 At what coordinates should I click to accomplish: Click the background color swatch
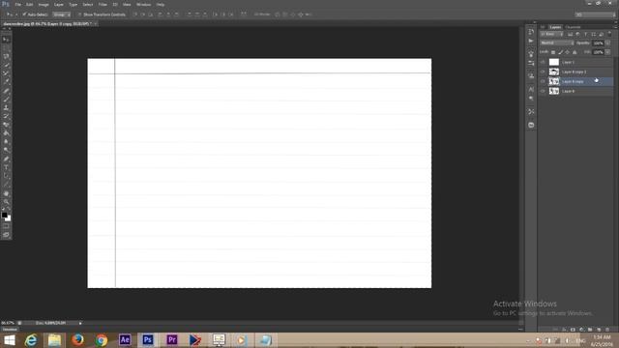point(9,218)
